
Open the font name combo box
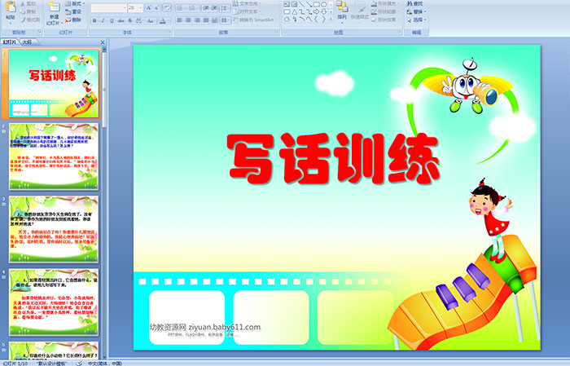[x=108, y=7]
